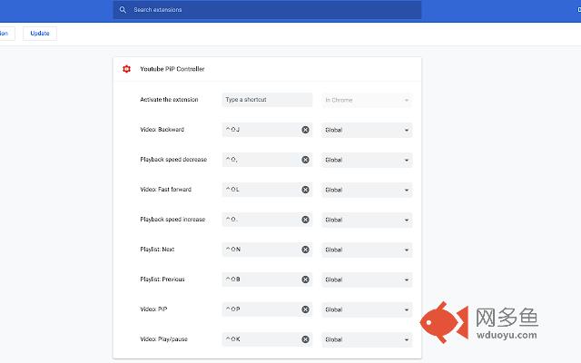The height and width of the screenshot is (363, 581).
Task: Click the Video: Fast forward label
Action: [165, 190]
